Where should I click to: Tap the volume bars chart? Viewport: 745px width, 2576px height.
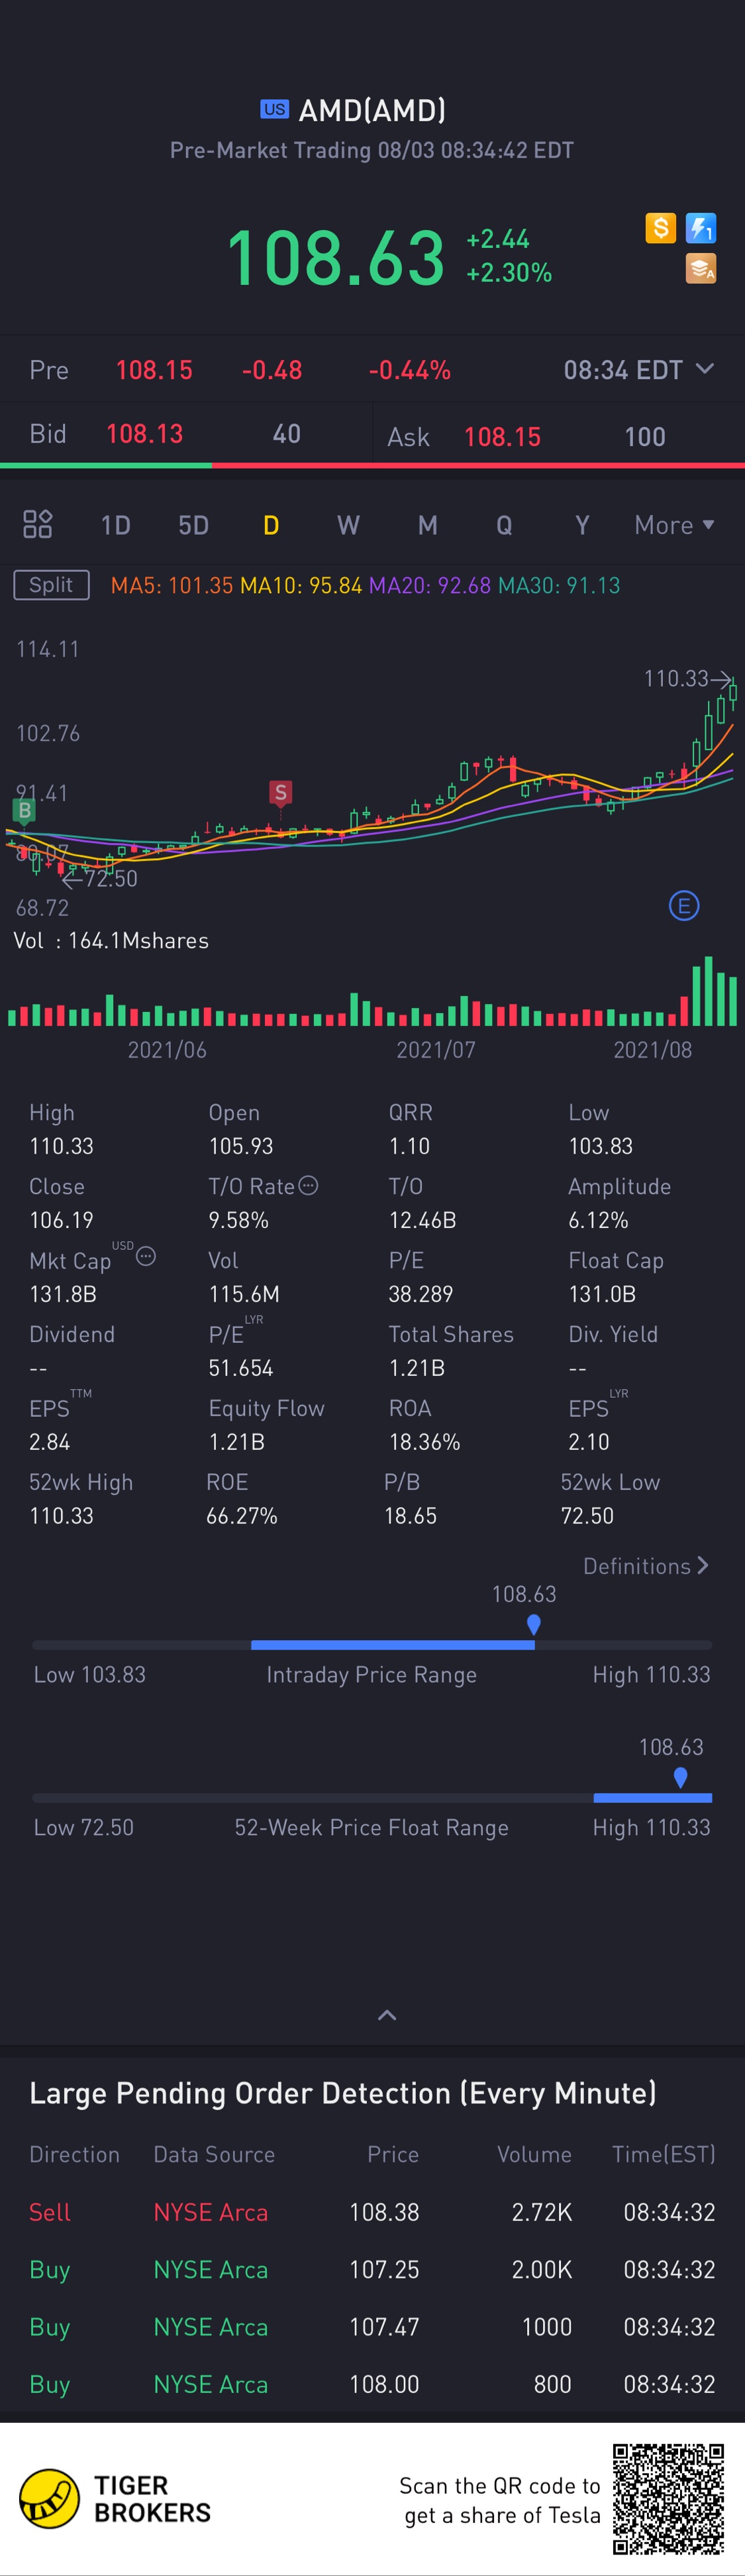click(x=372, y=992)
